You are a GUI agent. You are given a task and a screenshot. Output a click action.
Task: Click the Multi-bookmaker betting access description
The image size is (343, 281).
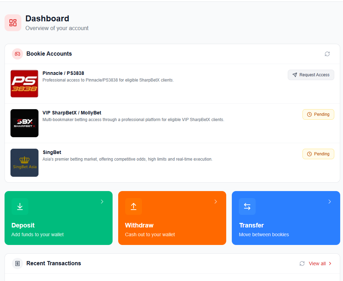pyautogui.click(x=133, y=120)
